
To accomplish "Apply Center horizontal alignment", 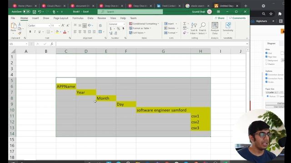I will pos(80,32).
